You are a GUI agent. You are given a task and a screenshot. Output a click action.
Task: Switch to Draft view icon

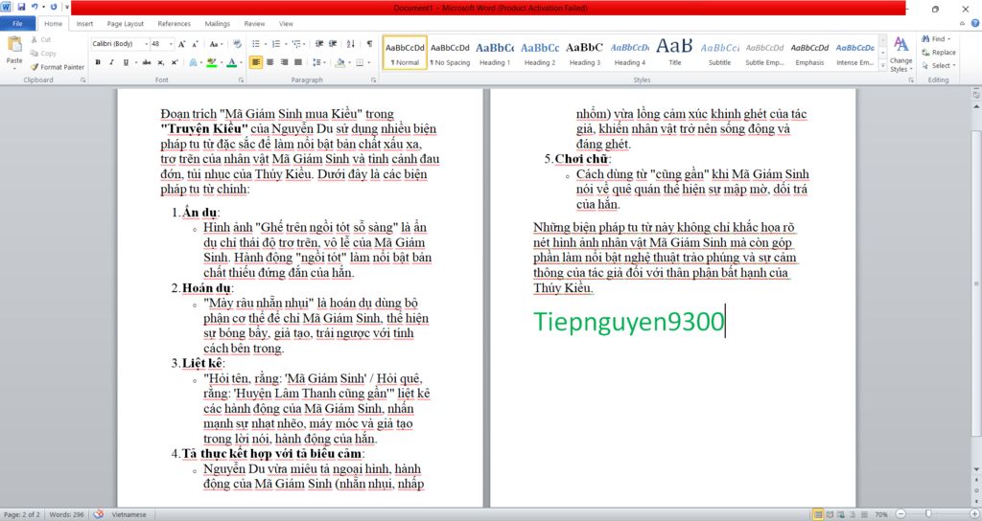[864, 514]
